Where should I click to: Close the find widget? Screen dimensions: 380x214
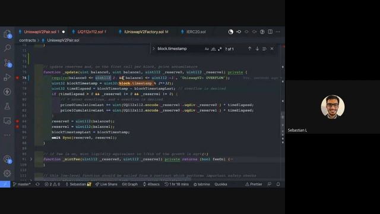(x=272, y=49)
